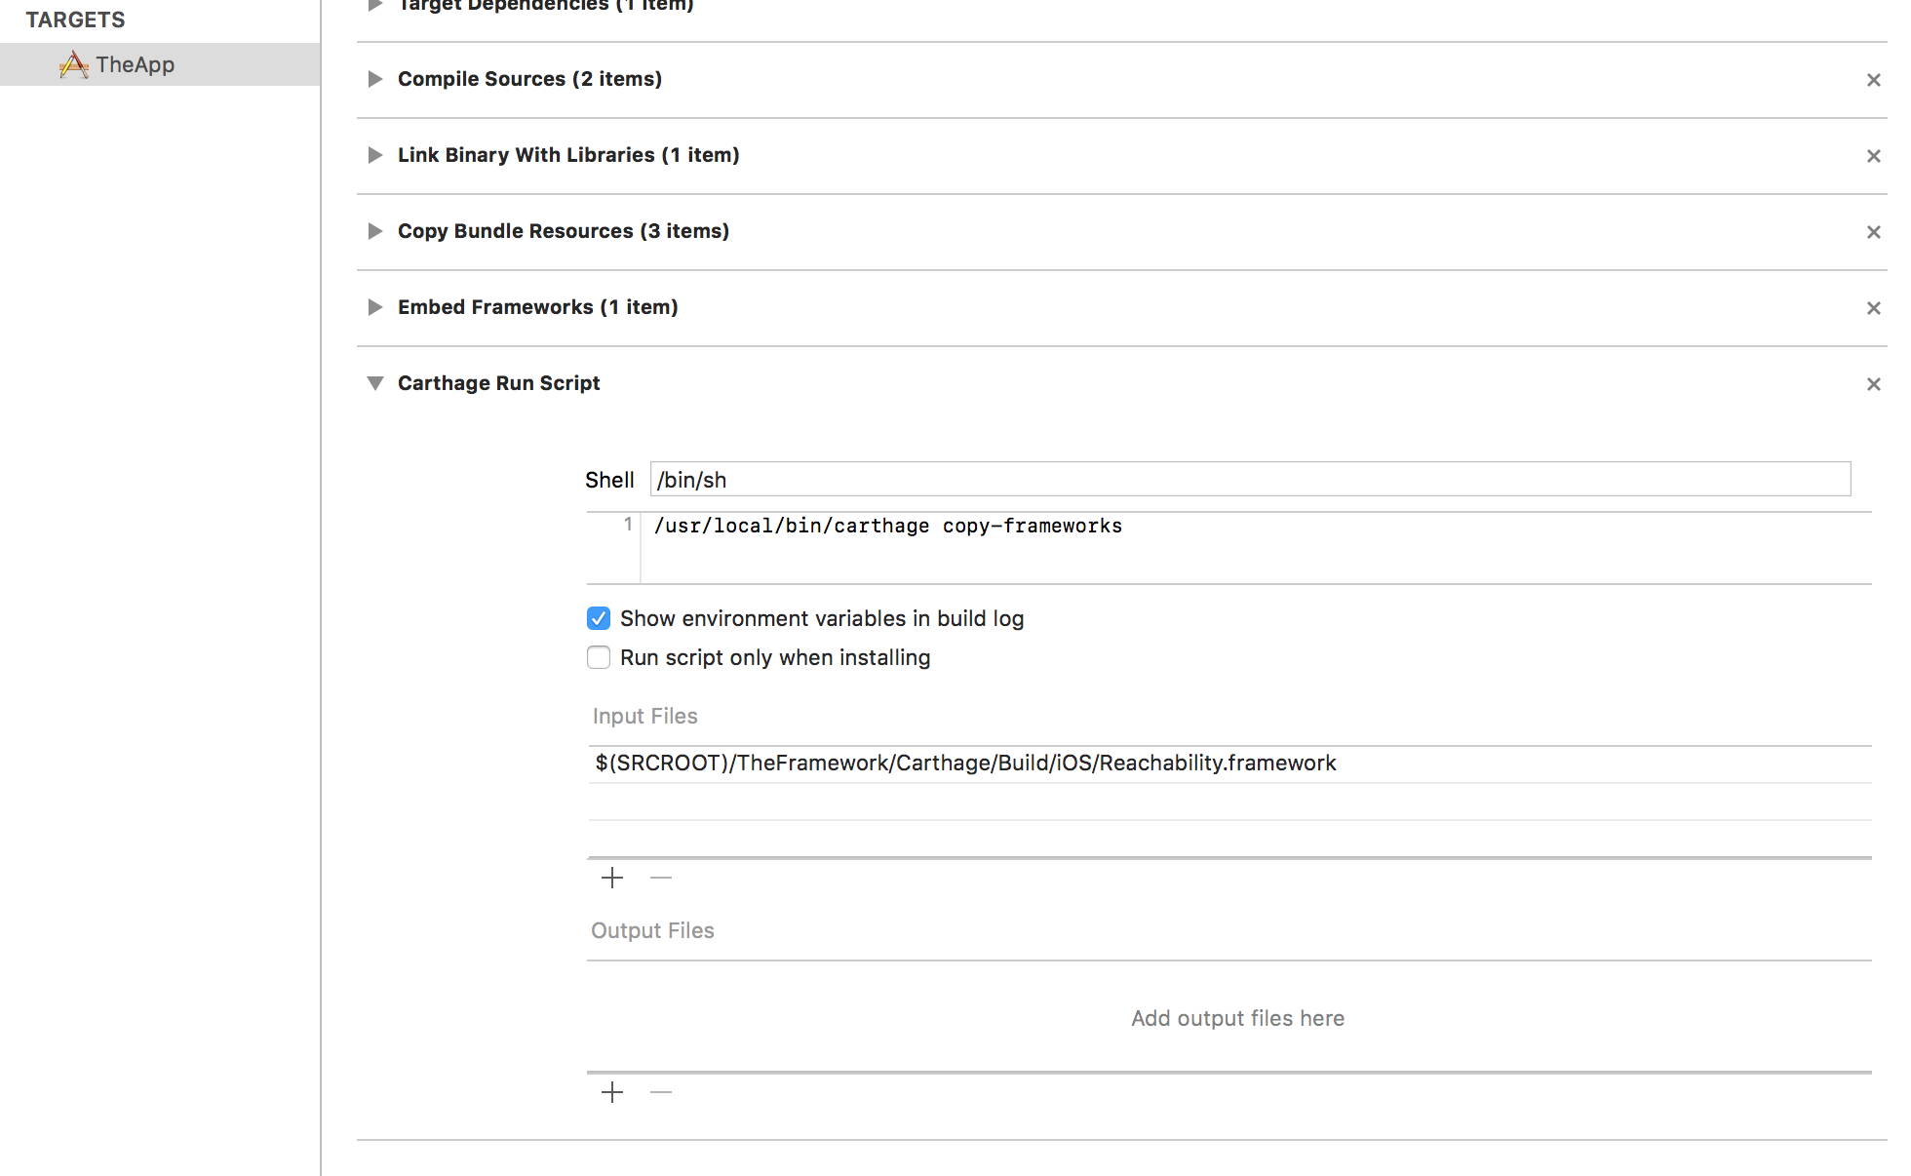Select the Reachability.framework input file row
This screenshot has height=1176, width=1911.
[965, 764]
